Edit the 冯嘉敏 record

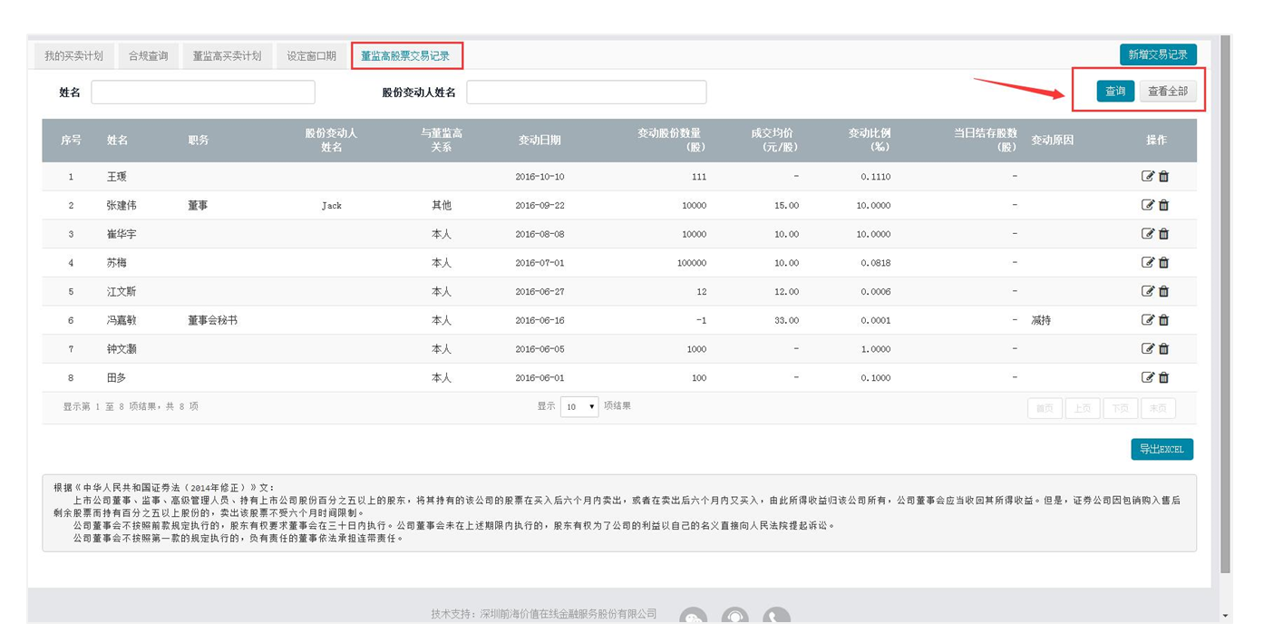point(1147,319)
